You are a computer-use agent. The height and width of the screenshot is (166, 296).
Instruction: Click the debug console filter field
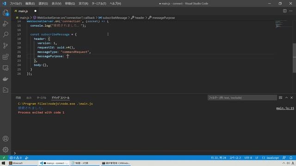pos(242,98)
